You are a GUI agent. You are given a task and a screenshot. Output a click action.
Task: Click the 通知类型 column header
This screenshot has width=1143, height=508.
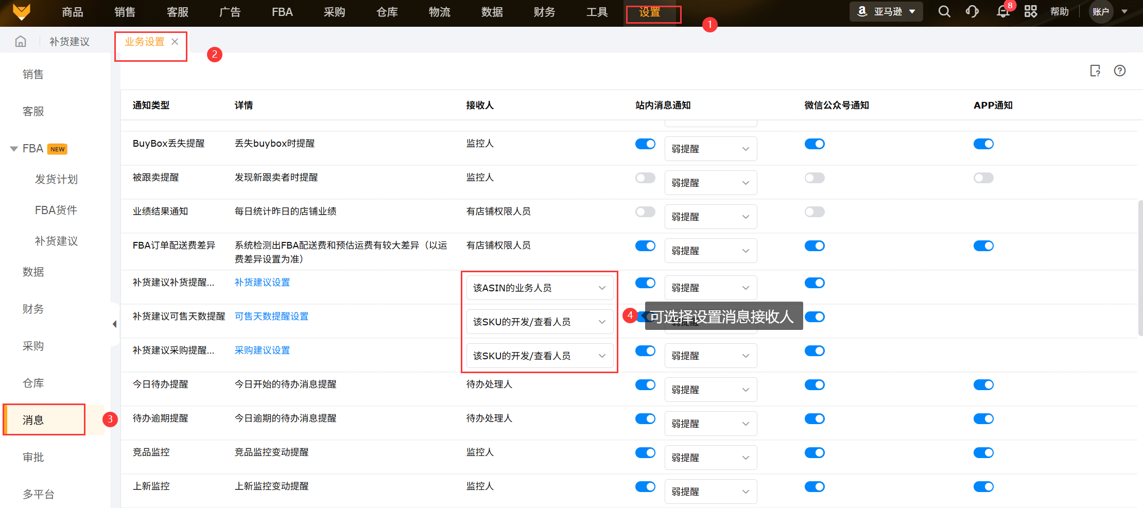[x=151, y=105]
